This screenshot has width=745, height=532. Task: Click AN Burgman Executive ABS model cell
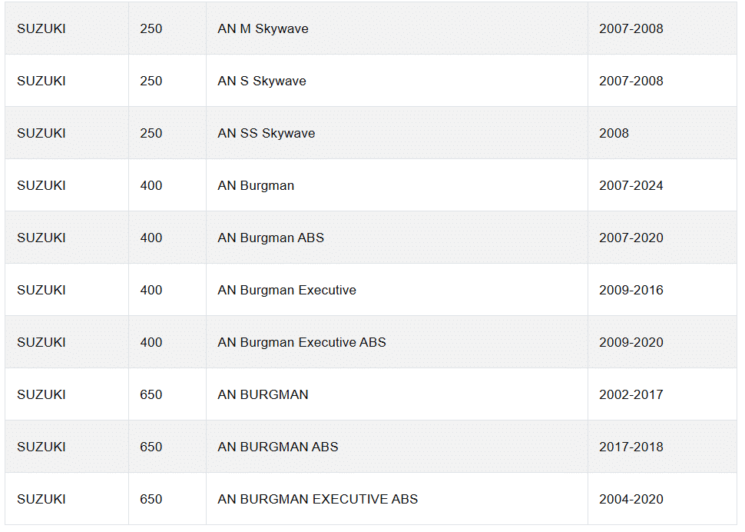(301, 342)
